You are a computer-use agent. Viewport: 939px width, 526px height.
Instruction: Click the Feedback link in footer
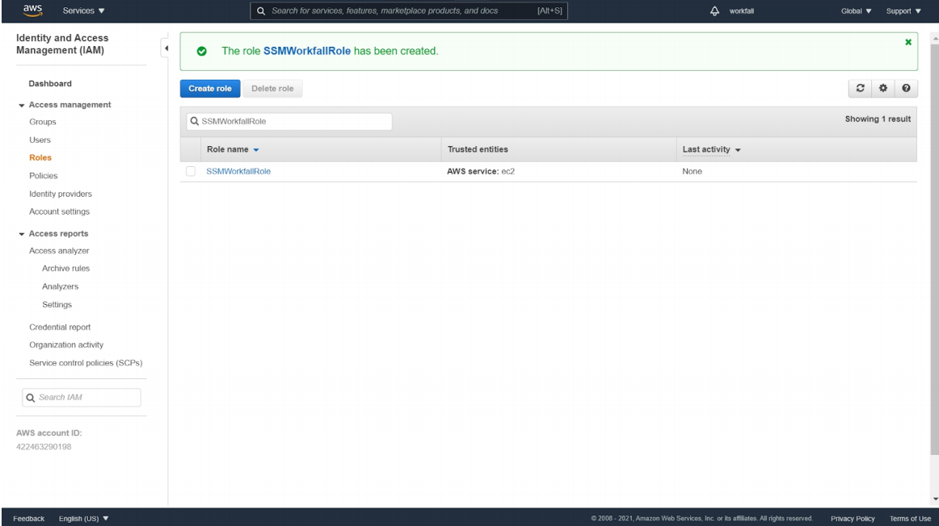29,518
